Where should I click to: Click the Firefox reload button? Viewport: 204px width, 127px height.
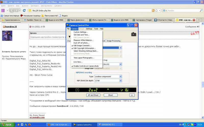[x=24, y=10]
